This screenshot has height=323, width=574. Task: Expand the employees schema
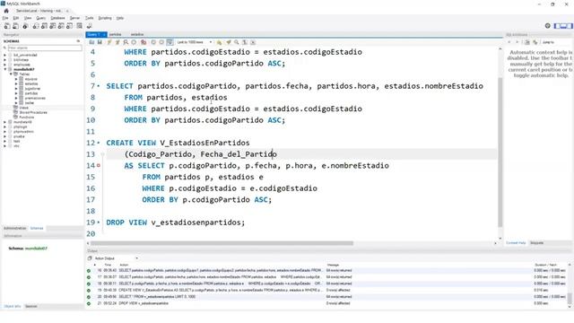click(4, 65)
